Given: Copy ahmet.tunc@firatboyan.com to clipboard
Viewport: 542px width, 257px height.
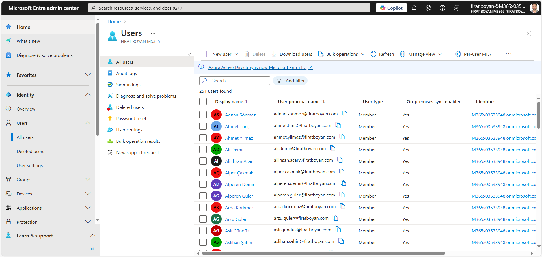Looking at the screenshot, I should point(338,125).
